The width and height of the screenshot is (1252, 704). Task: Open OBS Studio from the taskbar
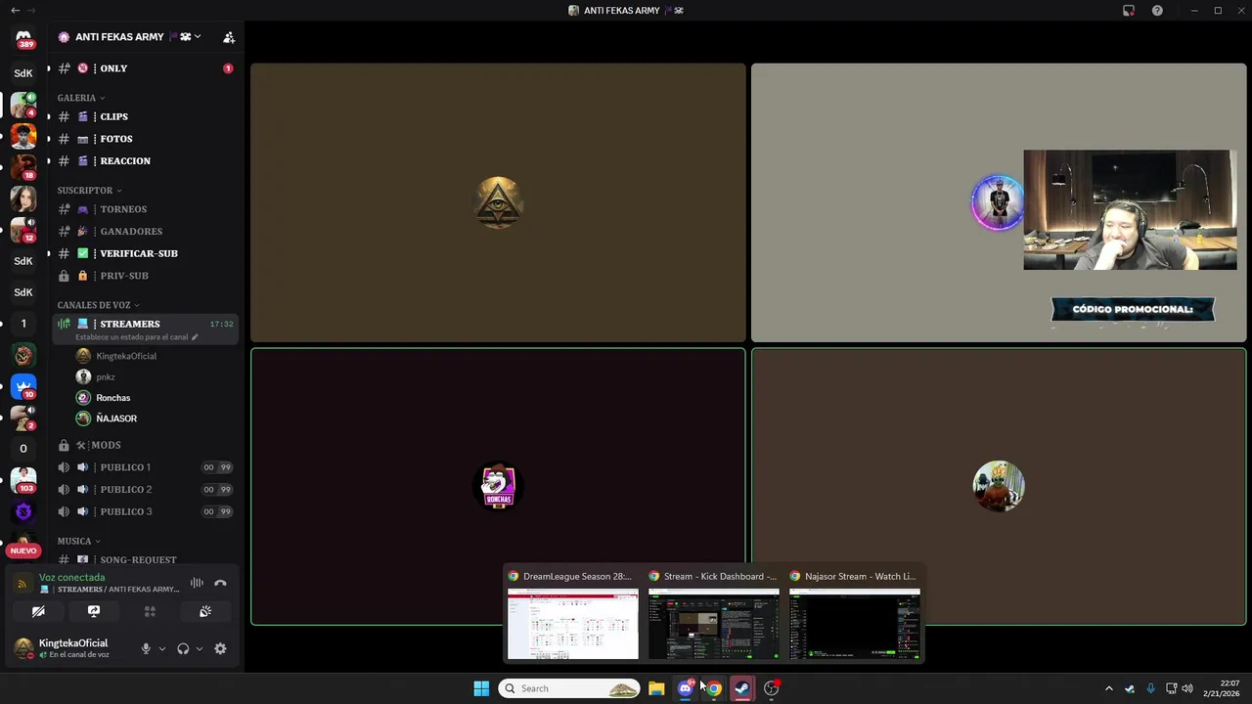pyautogui.click(x=772, y=688)
